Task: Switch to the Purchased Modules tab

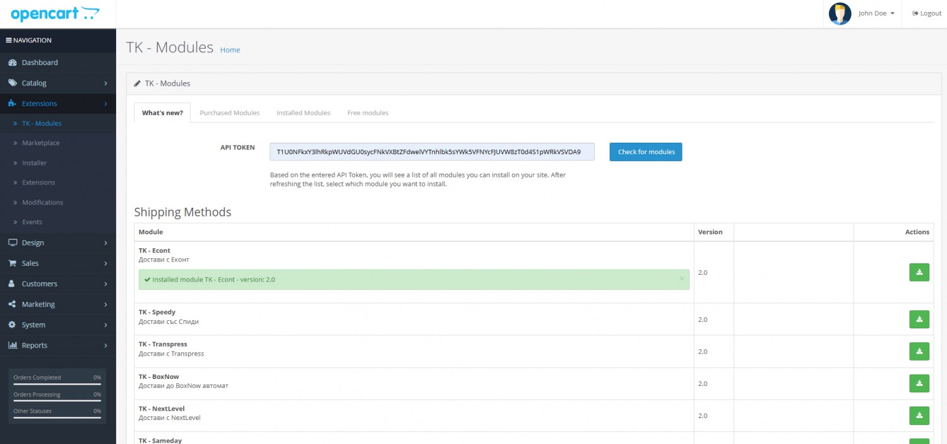Action: pos(229,113)
